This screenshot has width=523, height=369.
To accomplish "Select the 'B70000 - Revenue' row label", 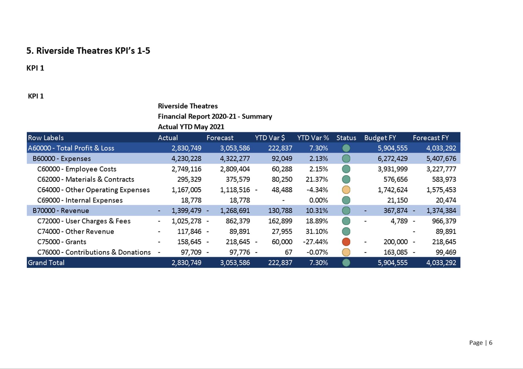I will pos(61,211).
